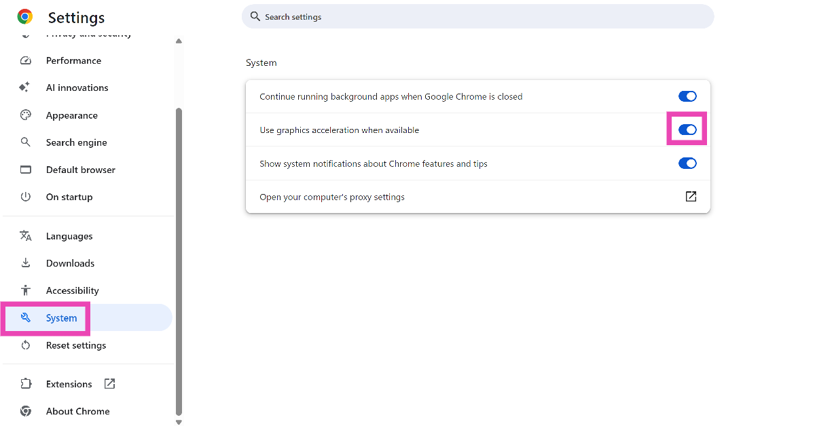Viewport: 815px width, 426px height.
Task: Click the Languages translate icon
Action: coord(26,236)
